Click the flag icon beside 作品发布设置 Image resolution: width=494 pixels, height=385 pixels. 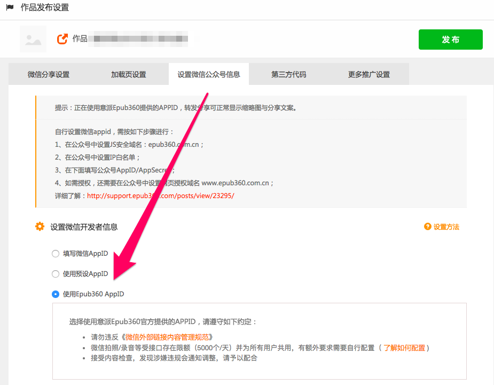(10, 8)
